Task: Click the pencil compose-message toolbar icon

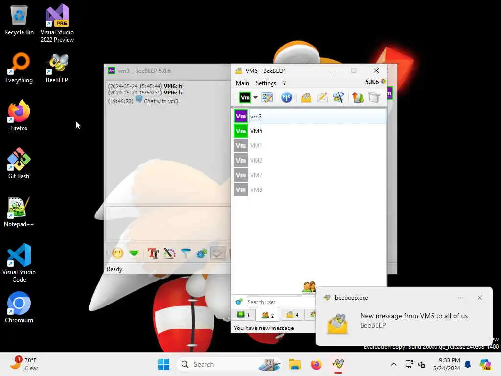Action: [322, 97]
